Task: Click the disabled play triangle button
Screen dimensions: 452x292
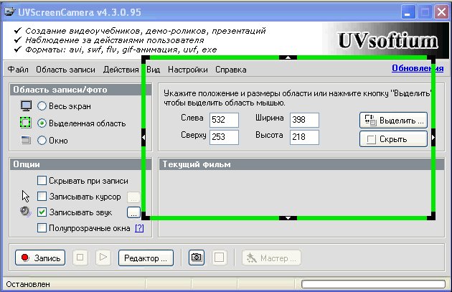Action: tap(103, 257)
